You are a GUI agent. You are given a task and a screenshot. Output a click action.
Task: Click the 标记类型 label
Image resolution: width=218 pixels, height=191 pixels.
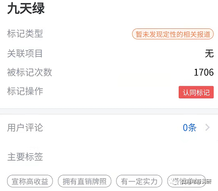[25, 33]
